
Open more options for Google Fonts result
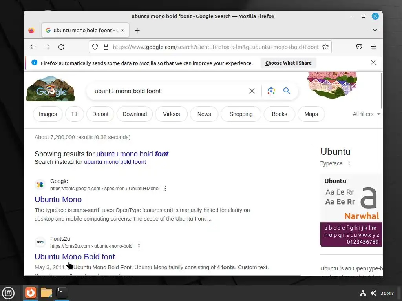coord(165,189)
